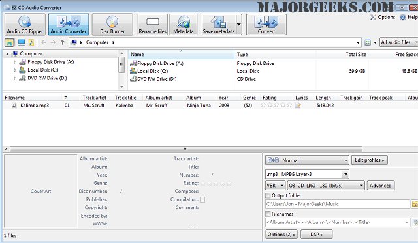This screenshot has height=243, width=418.
Task: Navigate up one folder level arrow
Action: pyautogui.click(x=63, y=42)
